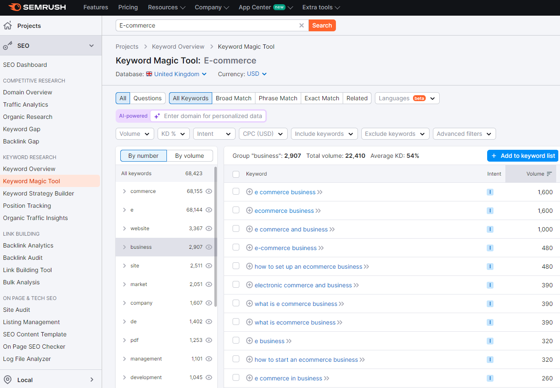
Task: Toggle eye icon for 'website' group
Action: pos(209,228)
